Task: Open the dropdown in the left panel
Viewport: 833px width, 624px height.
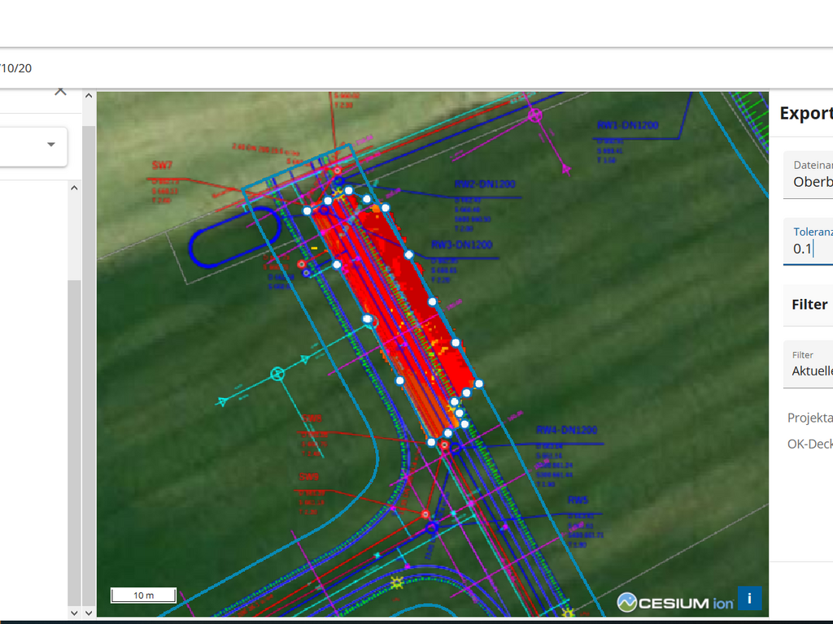Action: click(x=51, y=145)
